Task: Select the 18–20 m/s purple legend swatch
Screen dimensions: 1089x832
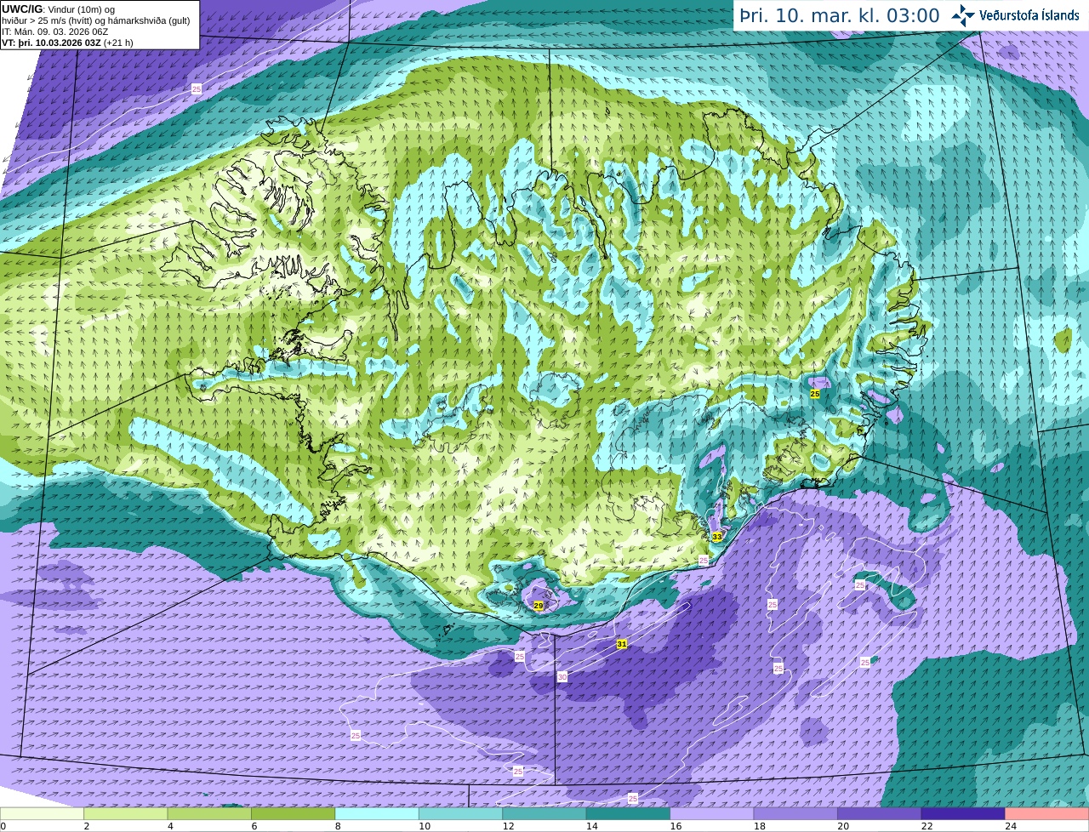Action: tap(795, 813)
